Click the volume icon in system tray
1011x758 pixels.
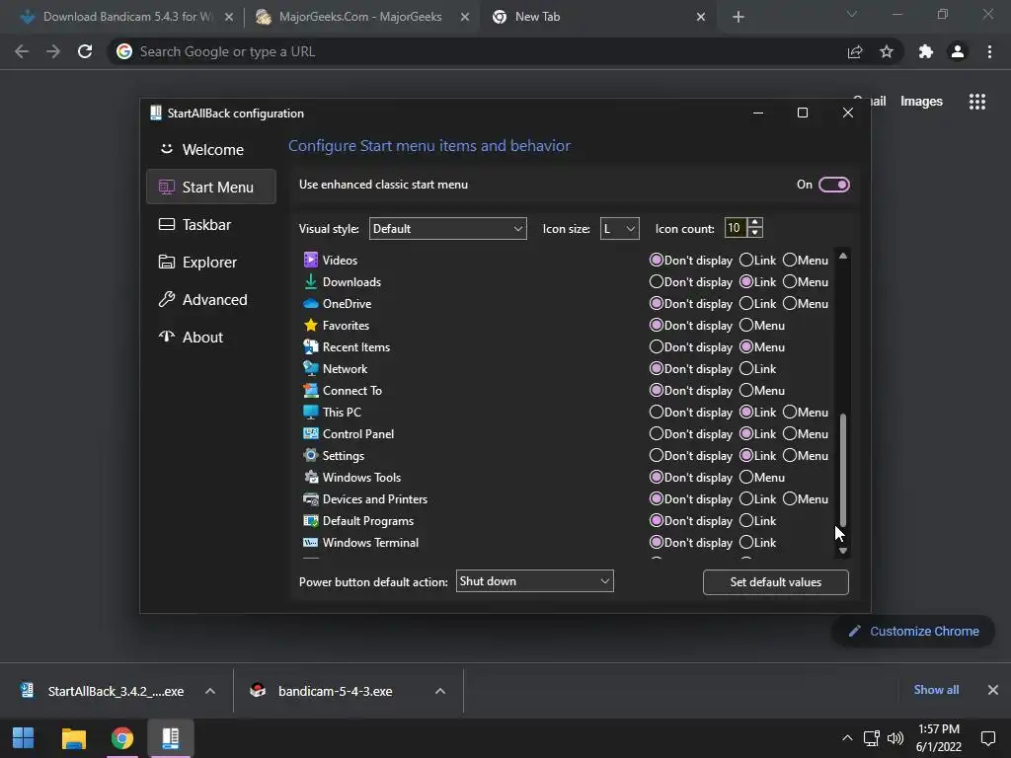(894, 738)
